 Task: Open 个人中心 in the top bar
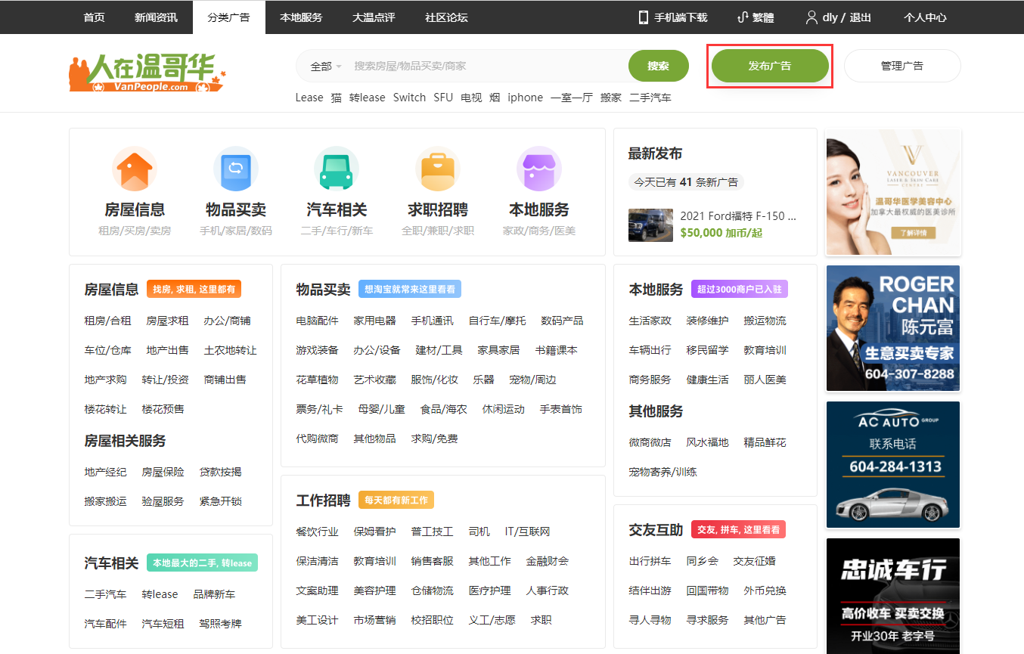925,17
